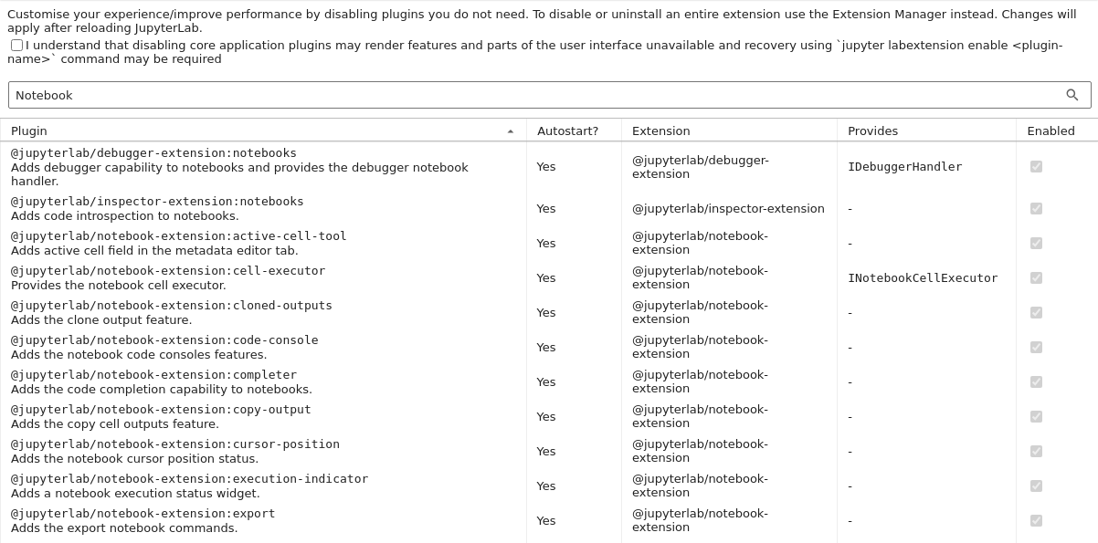Uncheck the execution-indicator Enabled box
This screenshot has width=1098, height=543.
(x=1036, y=486)
